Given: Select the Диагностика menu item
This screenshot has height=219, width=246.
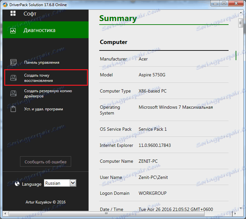Looking at the screenshot, I should coord(46,30).
